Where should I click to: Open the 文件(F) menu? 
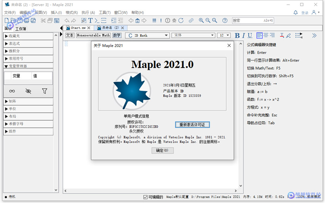10,13
